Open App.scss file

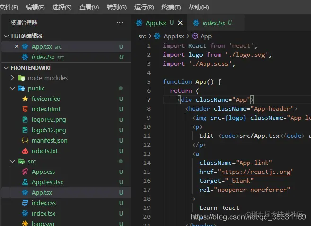43,172
